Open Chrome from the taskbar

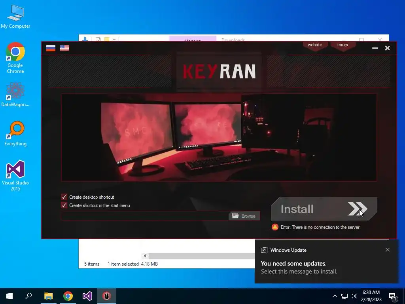[x=68, y=296]
